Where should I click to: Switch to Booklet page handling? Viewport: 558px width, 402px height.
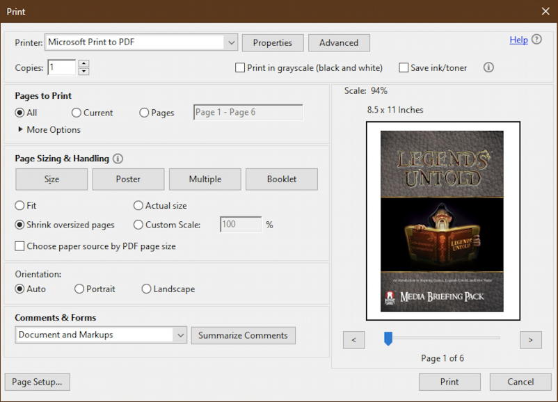281,179
